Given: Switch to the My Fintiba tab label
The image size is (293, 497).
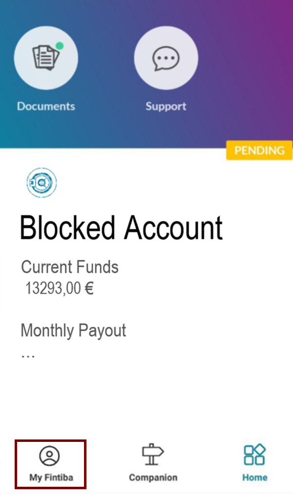Looking at the screenshot, I should [x=51, y=477].
